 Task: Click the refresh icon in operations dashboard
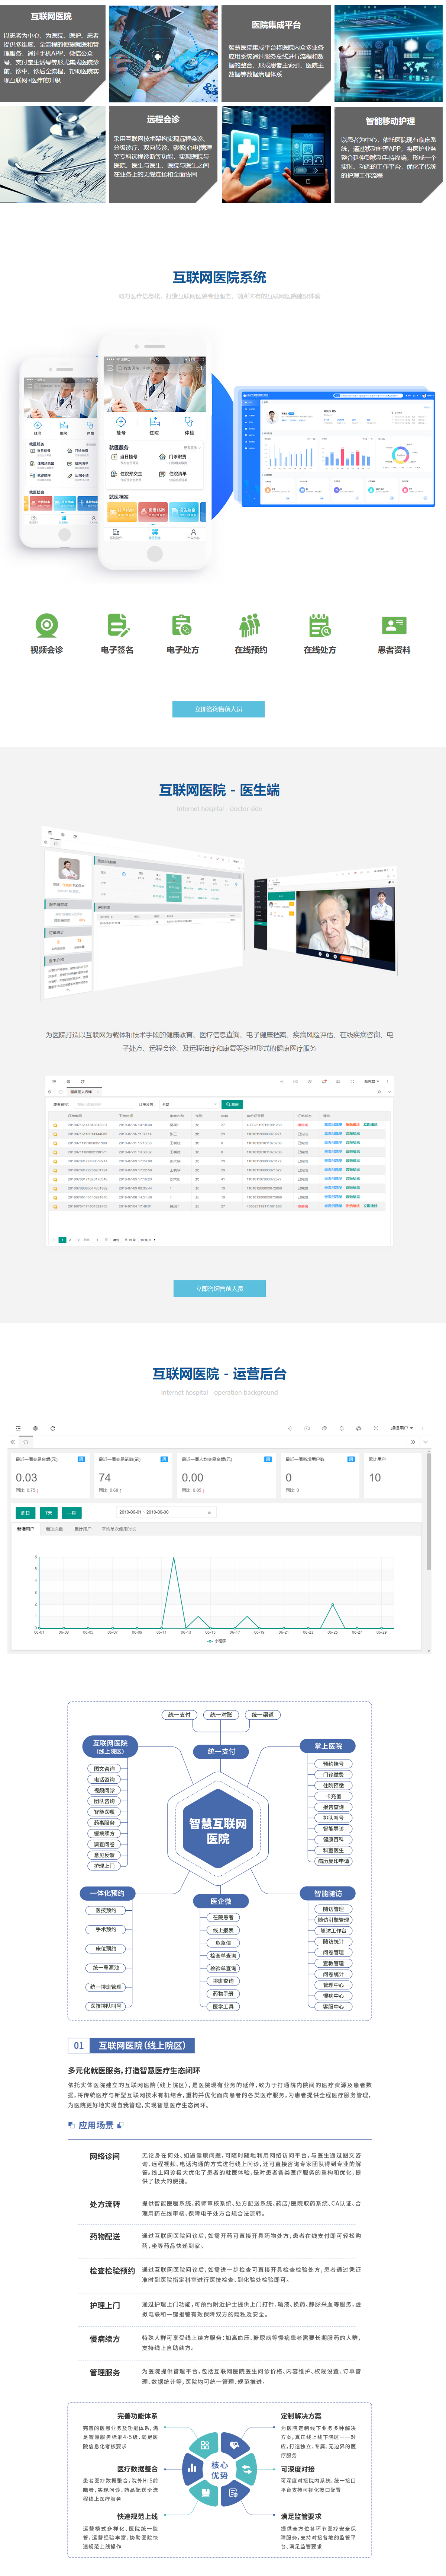pos(52,1428)
